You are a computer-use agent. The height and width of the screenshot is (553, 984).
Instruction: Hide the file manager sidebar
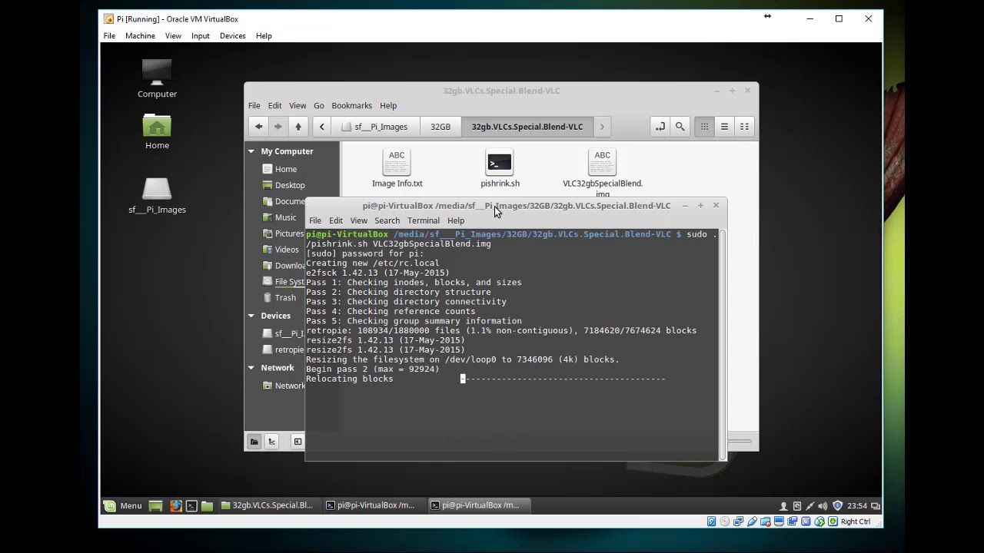[298, 442]
